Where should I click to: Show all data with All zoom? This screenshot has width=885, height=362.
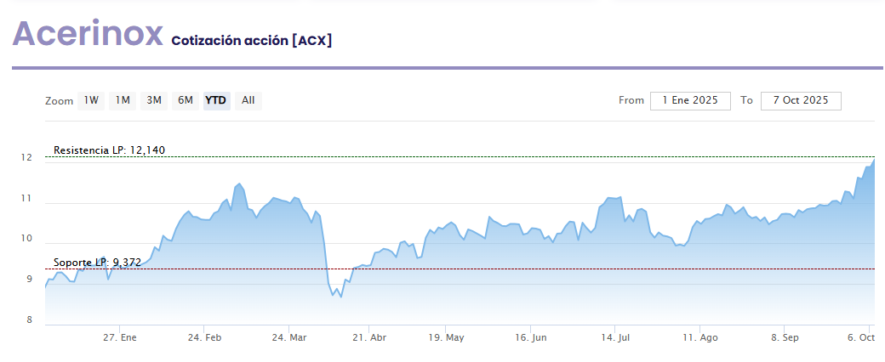point(248,100)
